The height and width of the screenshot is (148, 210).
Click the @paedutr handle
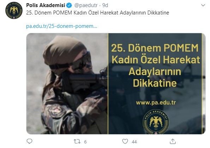[x=86, y=5]
